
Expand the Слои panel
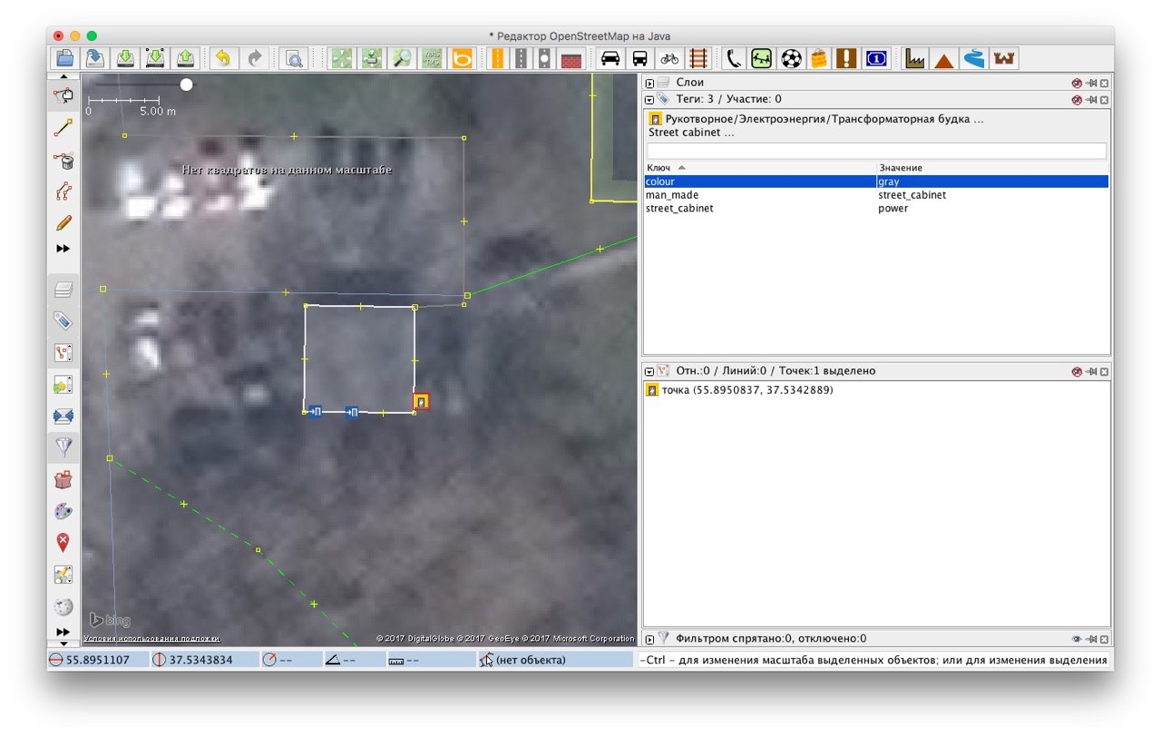tap(649, 83)
